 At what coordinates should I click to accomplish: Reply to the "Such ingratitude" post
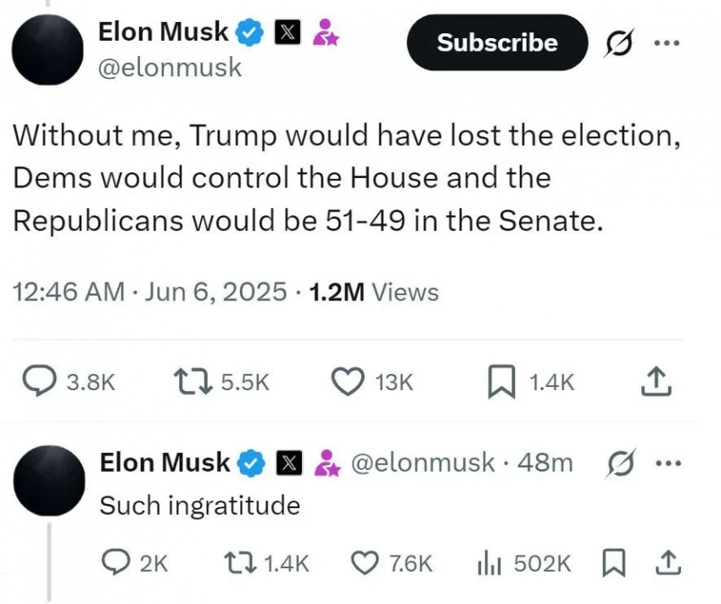click(x=111, y=562)
